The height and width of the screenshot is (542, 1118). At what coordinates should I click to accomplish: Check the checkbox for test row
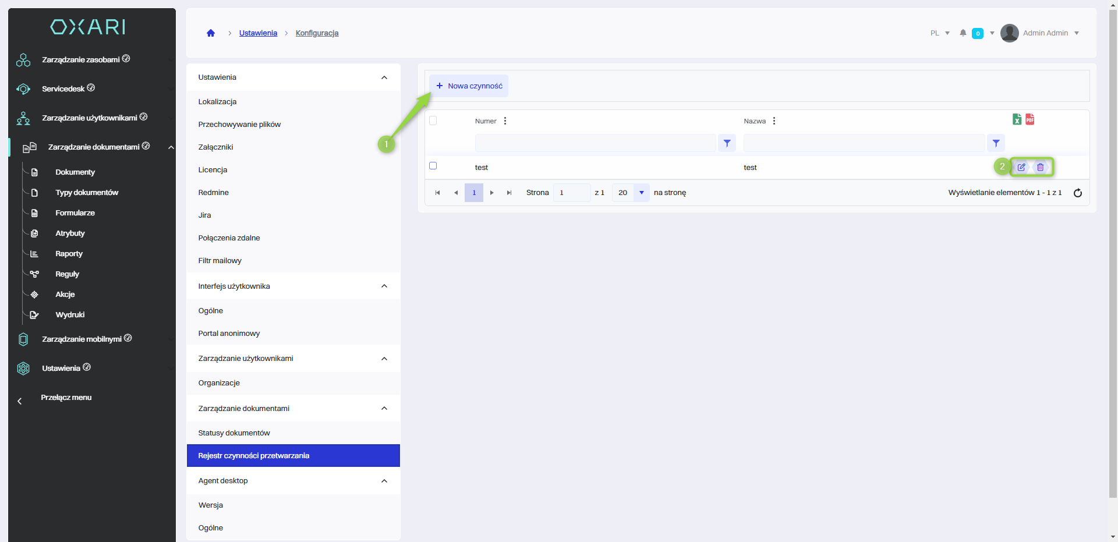tap(433, 166)
